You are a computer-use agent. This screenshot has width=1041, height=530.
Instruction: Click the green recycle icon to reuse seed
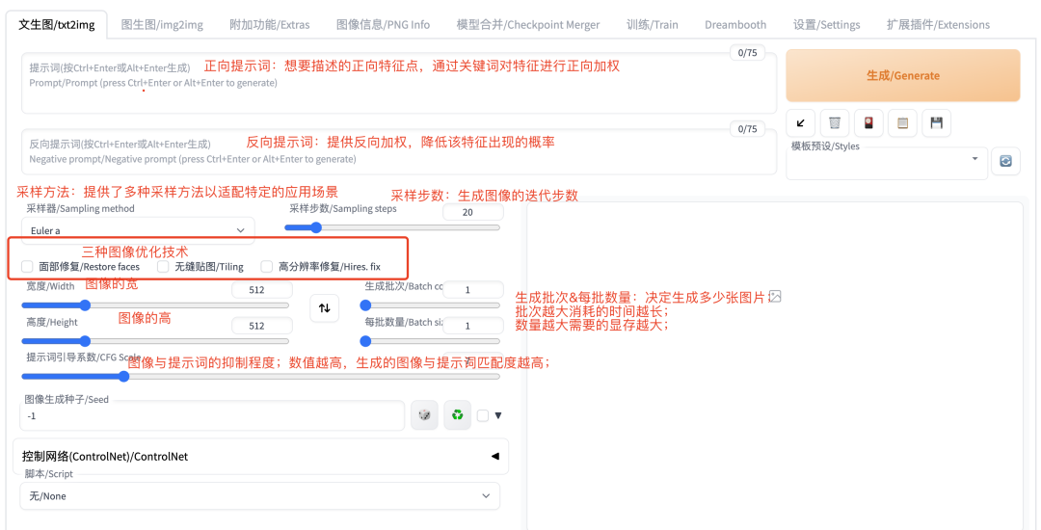457,415
